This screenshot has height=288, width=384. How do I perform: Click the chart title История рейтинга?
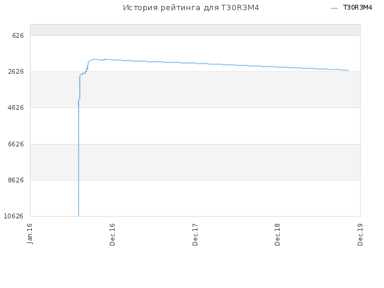pos(191,8)
